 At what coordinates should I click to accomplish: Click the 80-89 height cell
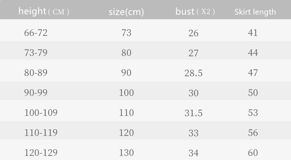click(36, 73)
